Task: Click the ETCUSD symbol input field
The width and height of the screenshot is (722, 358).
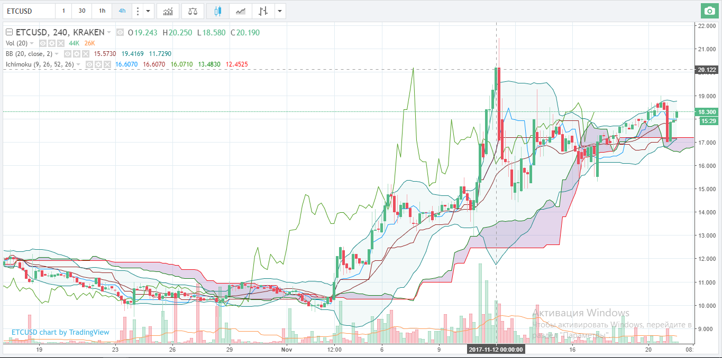Action: pos(28,11)
